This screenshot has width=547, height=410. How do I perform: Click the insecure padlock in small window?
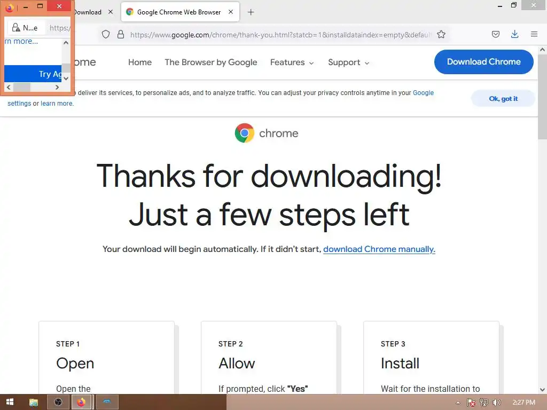pyautogui.click(x=15, y=28)
